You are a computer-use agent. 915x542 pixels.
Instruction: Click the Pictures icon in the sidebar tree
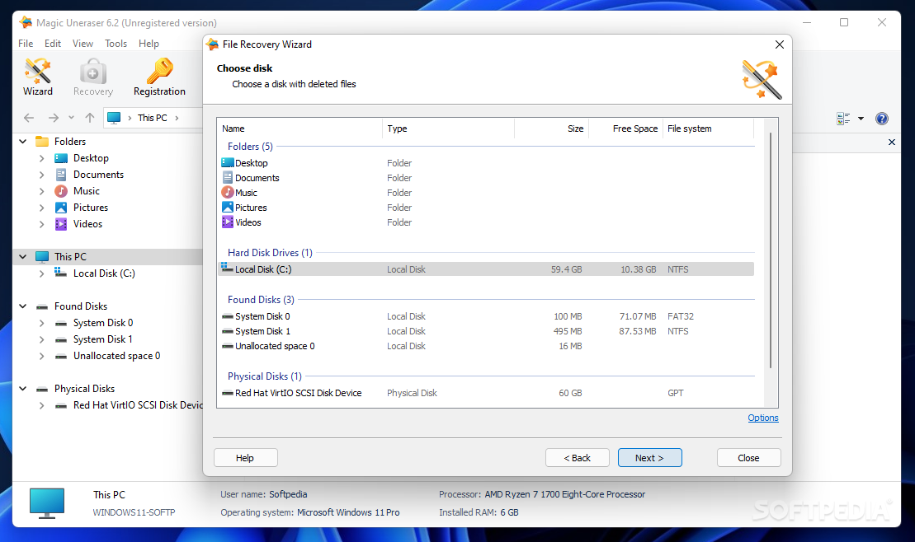(x=61, y=208)
